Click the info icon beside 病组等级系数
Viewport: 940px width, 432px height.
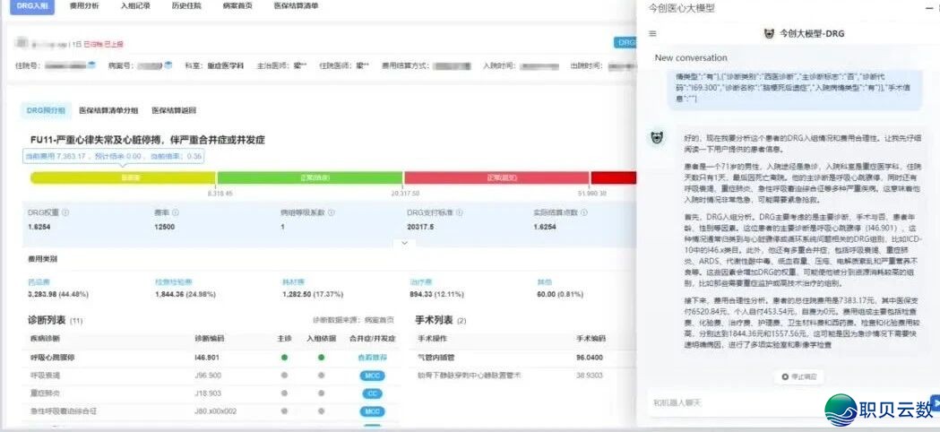[332, 213]
